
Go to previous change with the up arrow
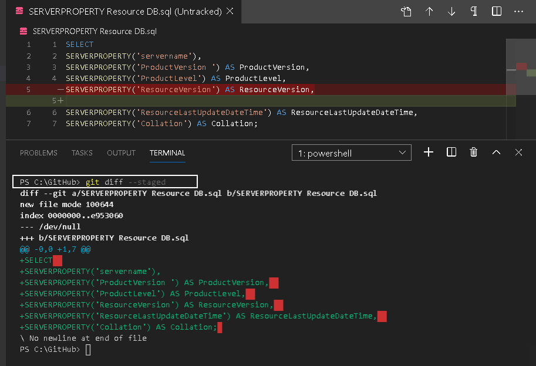pyautogui.click(x=429, y=11)
